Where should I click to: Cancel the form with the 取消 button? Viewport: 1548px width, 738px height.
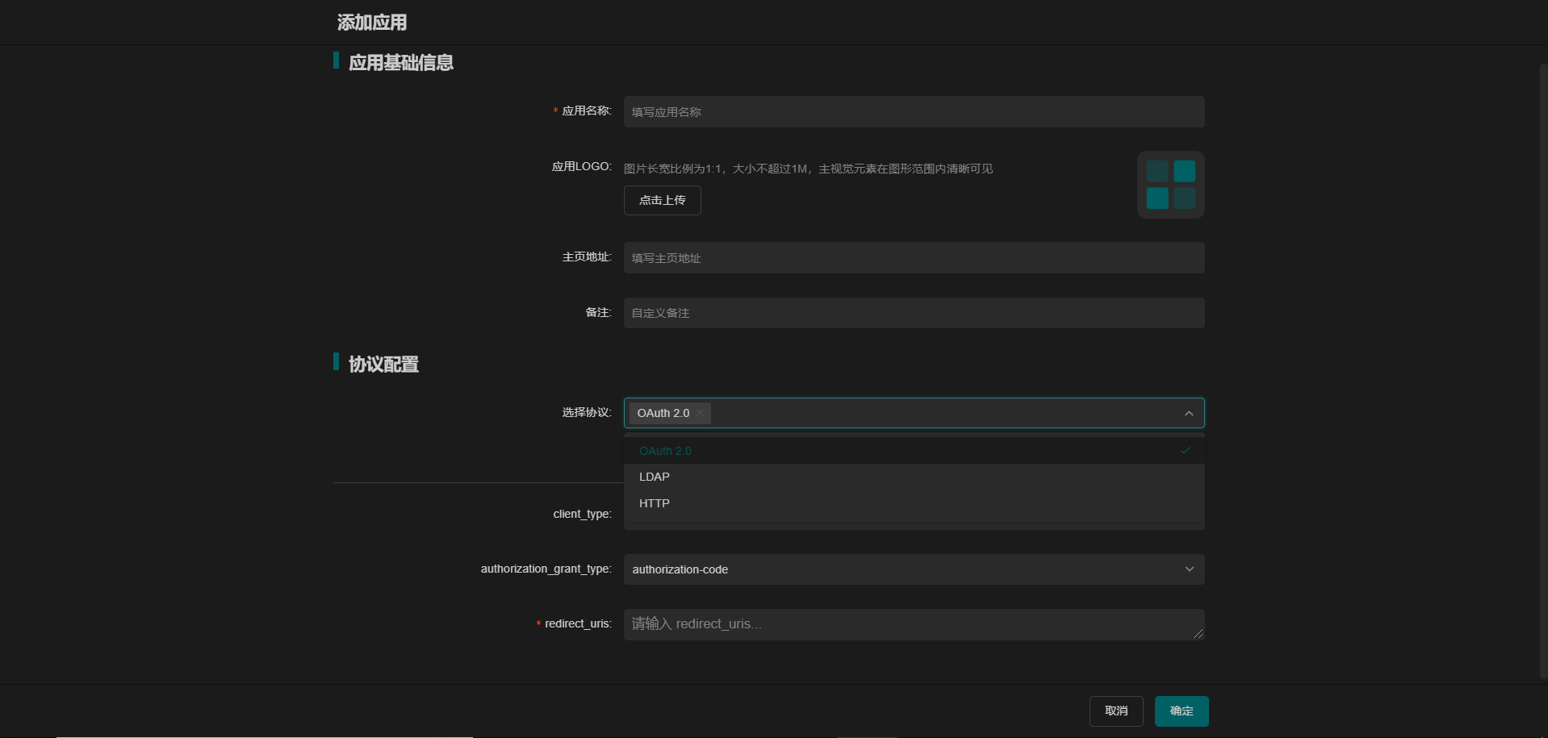tap(1116, 711)
